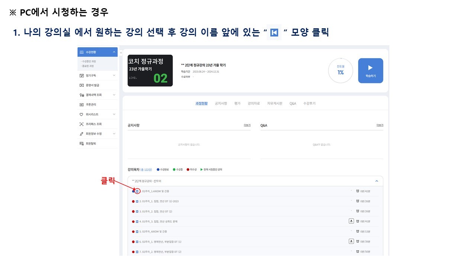Click the blue 학습하기 play button
This screenshot has width=476, height=268.
point(370,71)
